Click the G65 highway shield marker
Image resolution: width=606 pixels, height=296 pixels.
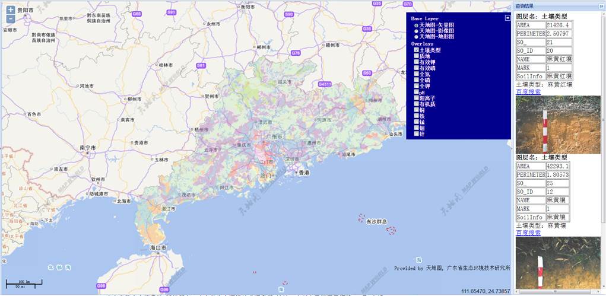click(x=137, y=13)
